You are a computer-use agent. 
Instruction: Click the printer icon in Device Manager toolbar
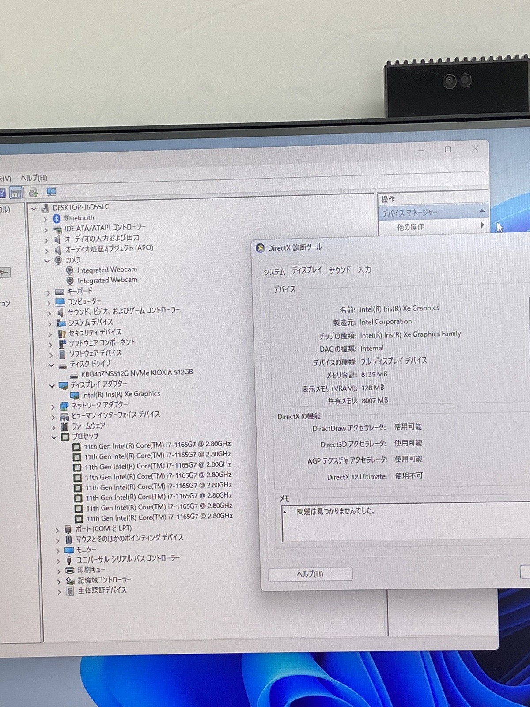coord(33,192)
